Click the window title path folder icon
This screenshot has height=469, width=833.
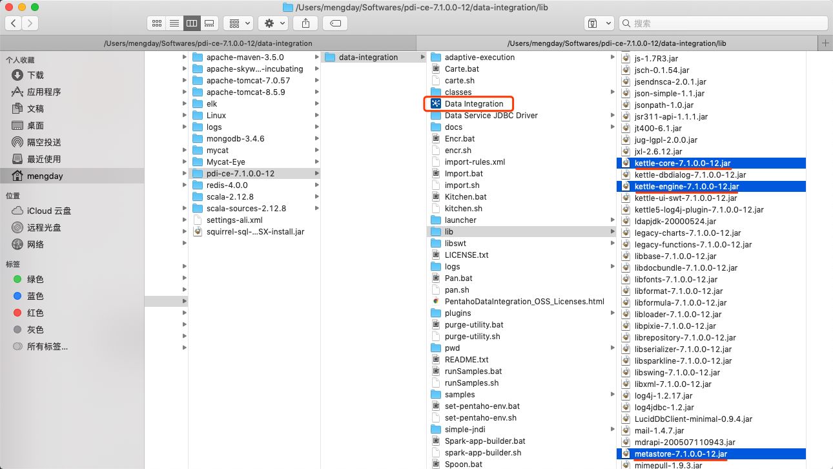click(288, 7)
